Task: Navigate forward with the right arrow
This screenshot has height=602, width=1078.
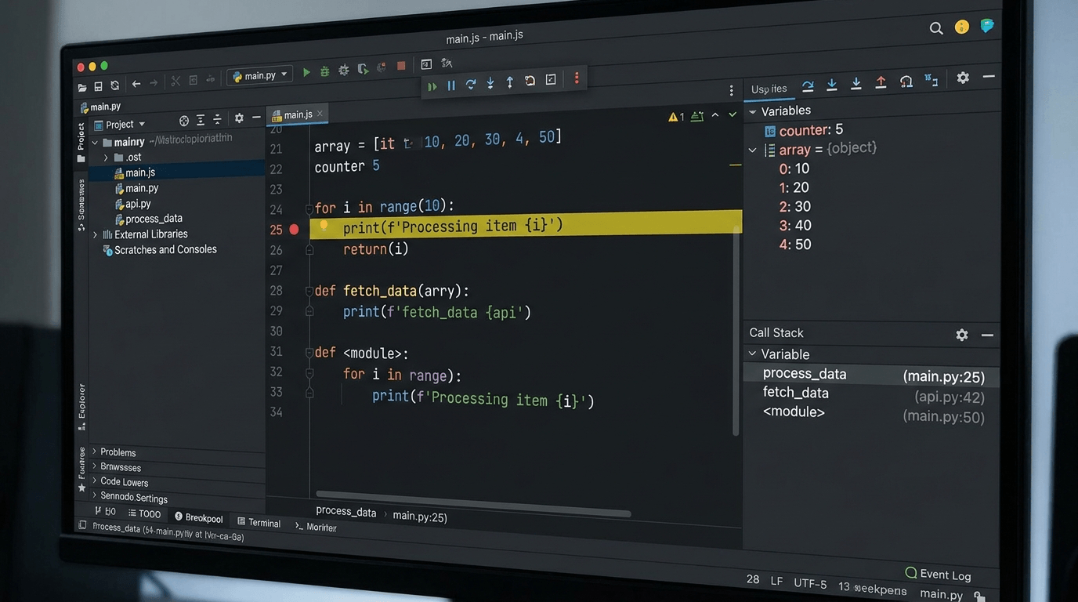Action: [154, 83]
